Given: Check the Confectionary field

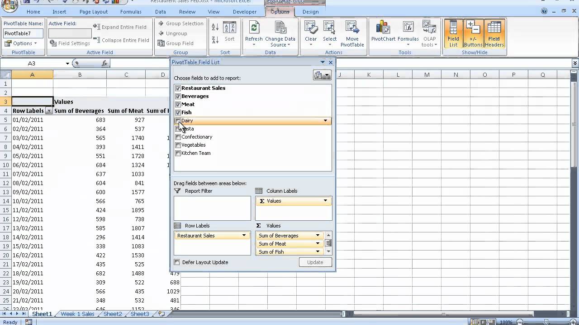Looking at the screenshot, I should (x=178, y=137).
